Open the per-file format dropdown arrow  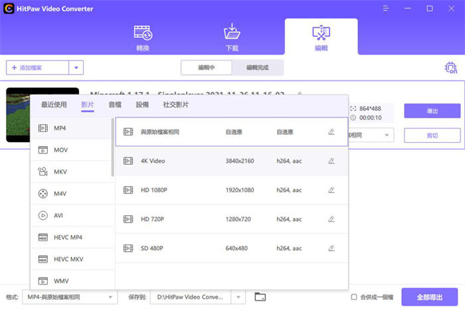387,135
